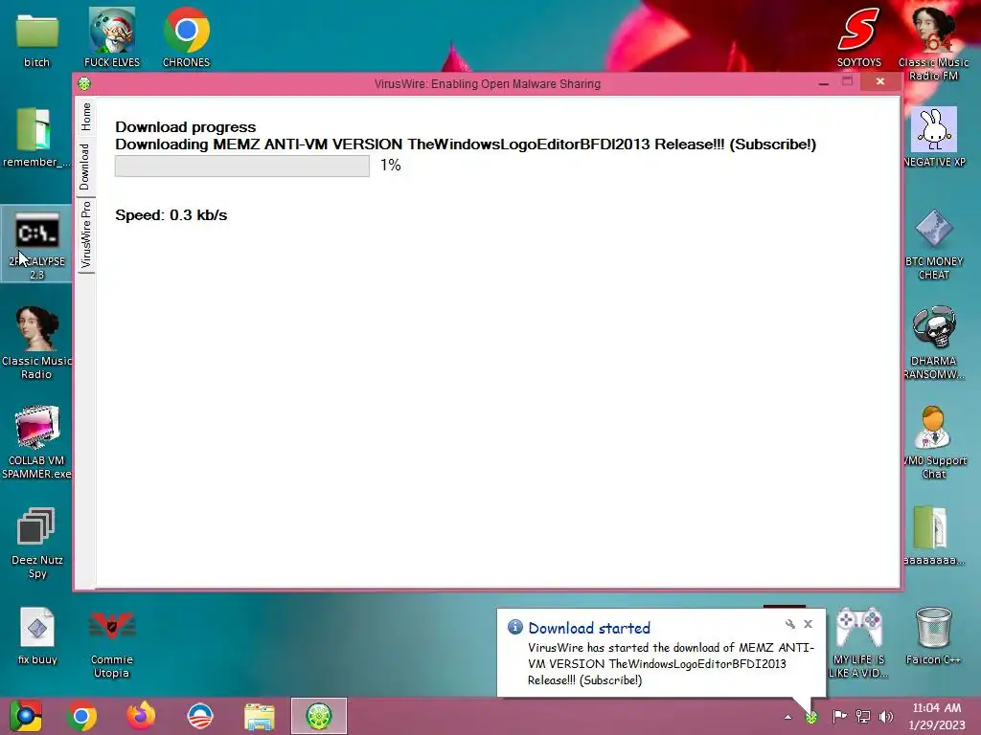Open Chrome from the taskbar
The image size is (981, 735).
[x=82, y=716]
